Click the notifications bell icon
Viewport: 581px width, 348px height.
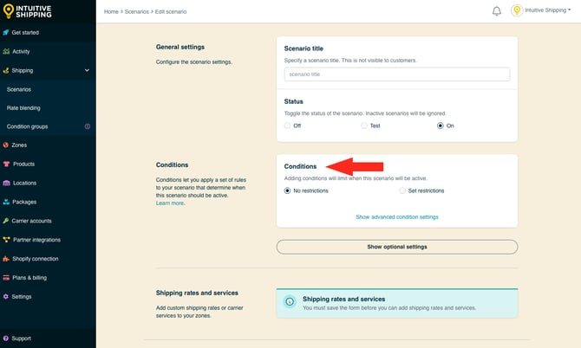[x=497, y=11]
